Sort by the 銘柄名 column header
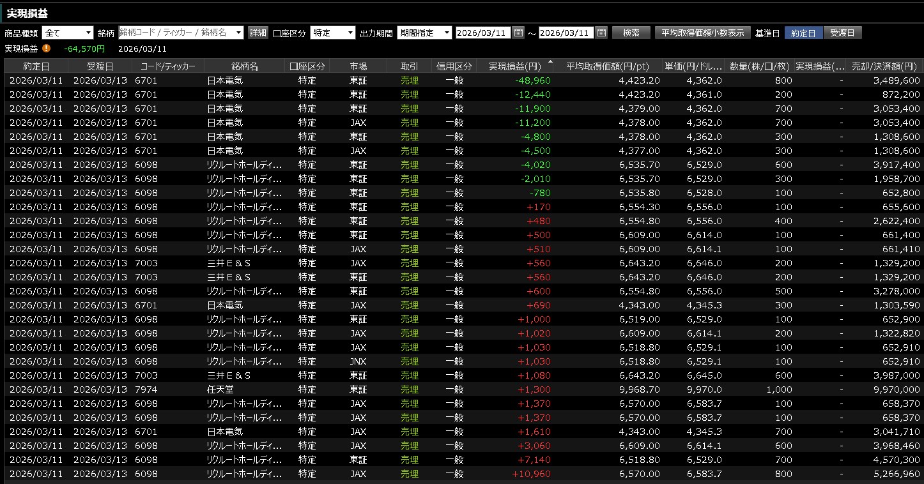The height and width of the screenshot is (484, 924). tap(245, 66)
